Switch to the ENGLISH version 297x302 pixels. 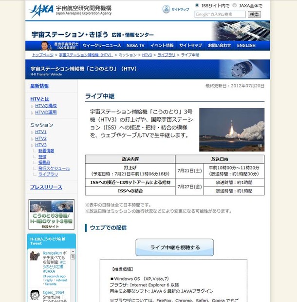pos(246,46)
